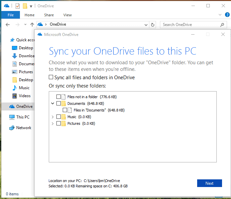Viewport: 231px width, 199px height.
Task: Click the Music folder icon in the sync list
Action: (63, 117)
